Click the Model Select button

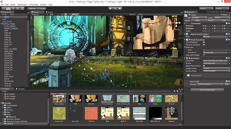click(198, 20)
